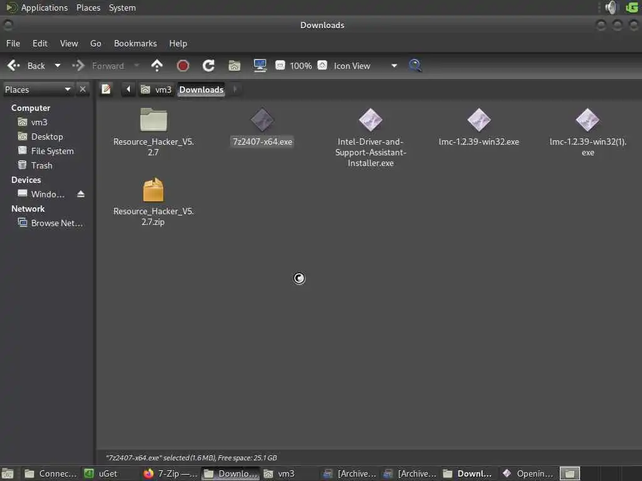The image size is (642, 481).
Task: Select the Resource_Hacker_V5.2.7.zip archive icon
Action: pos(154,189)
